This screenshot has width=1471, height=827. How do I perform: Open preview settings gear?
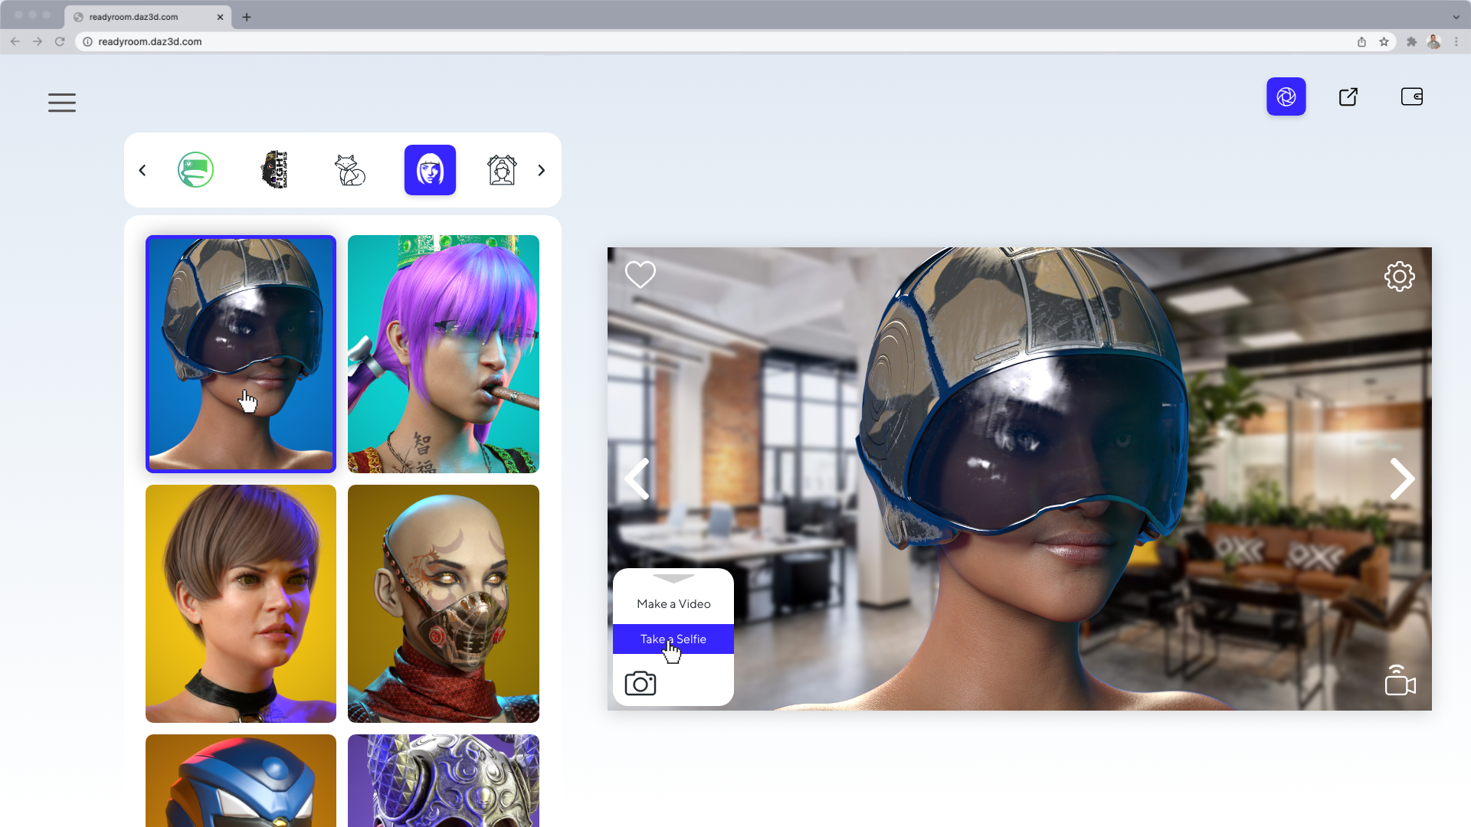click(1399, 276)
